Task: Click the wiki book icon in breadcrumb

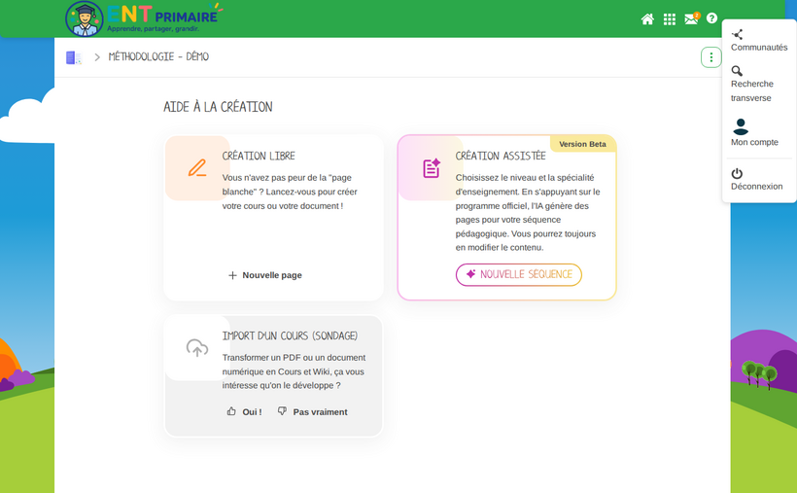Action: pyautogui.click(x=73, y=57)
